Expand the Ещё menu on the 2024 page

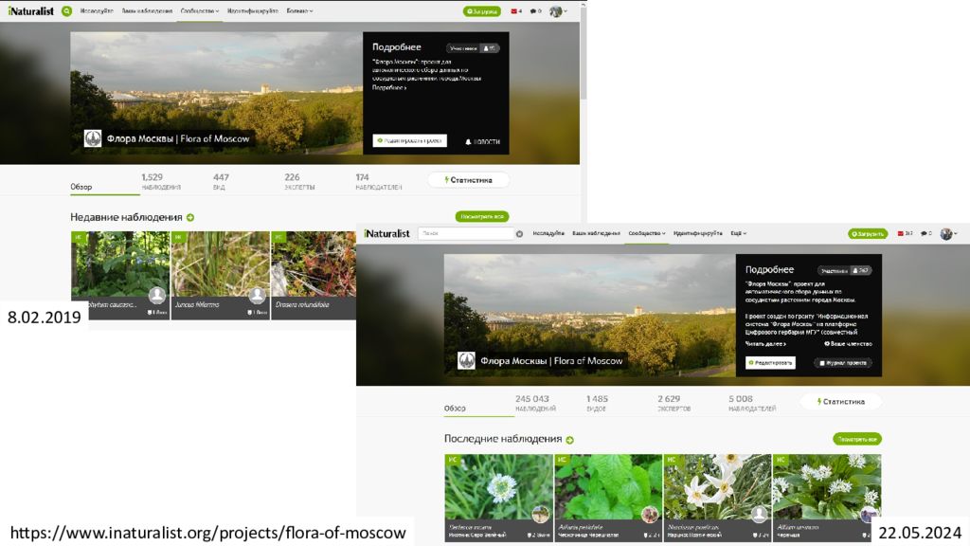click(739, 233)
